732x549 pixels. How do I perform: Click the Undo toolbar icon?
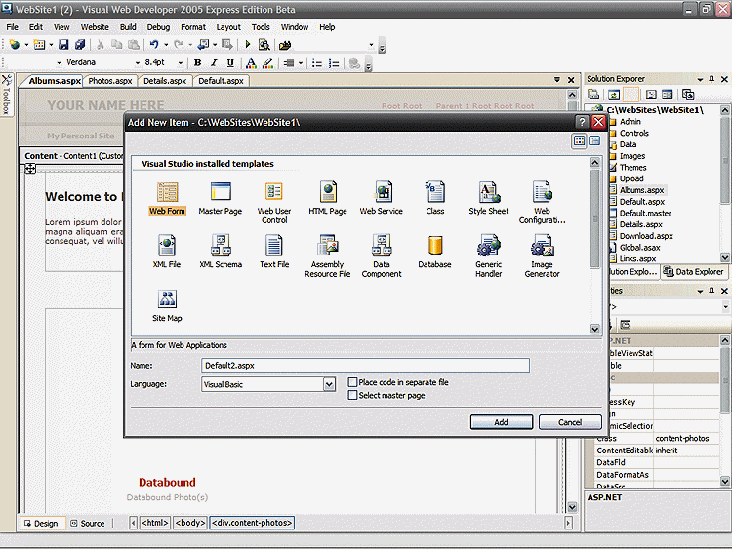click(x=153, y=45)
